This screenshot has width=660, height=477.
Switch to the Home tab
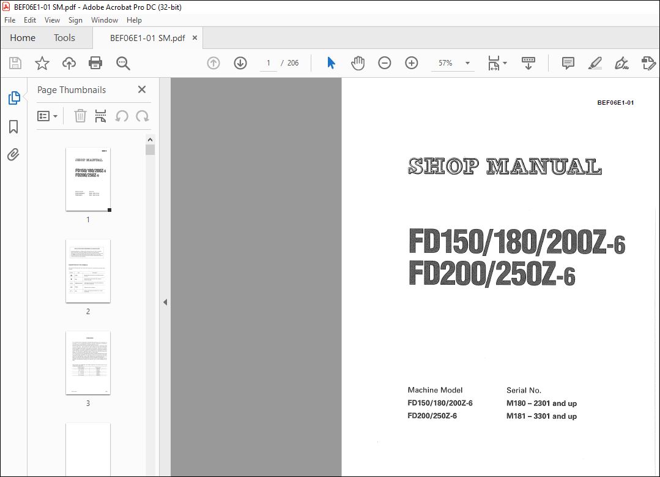[x=23, y=38]
